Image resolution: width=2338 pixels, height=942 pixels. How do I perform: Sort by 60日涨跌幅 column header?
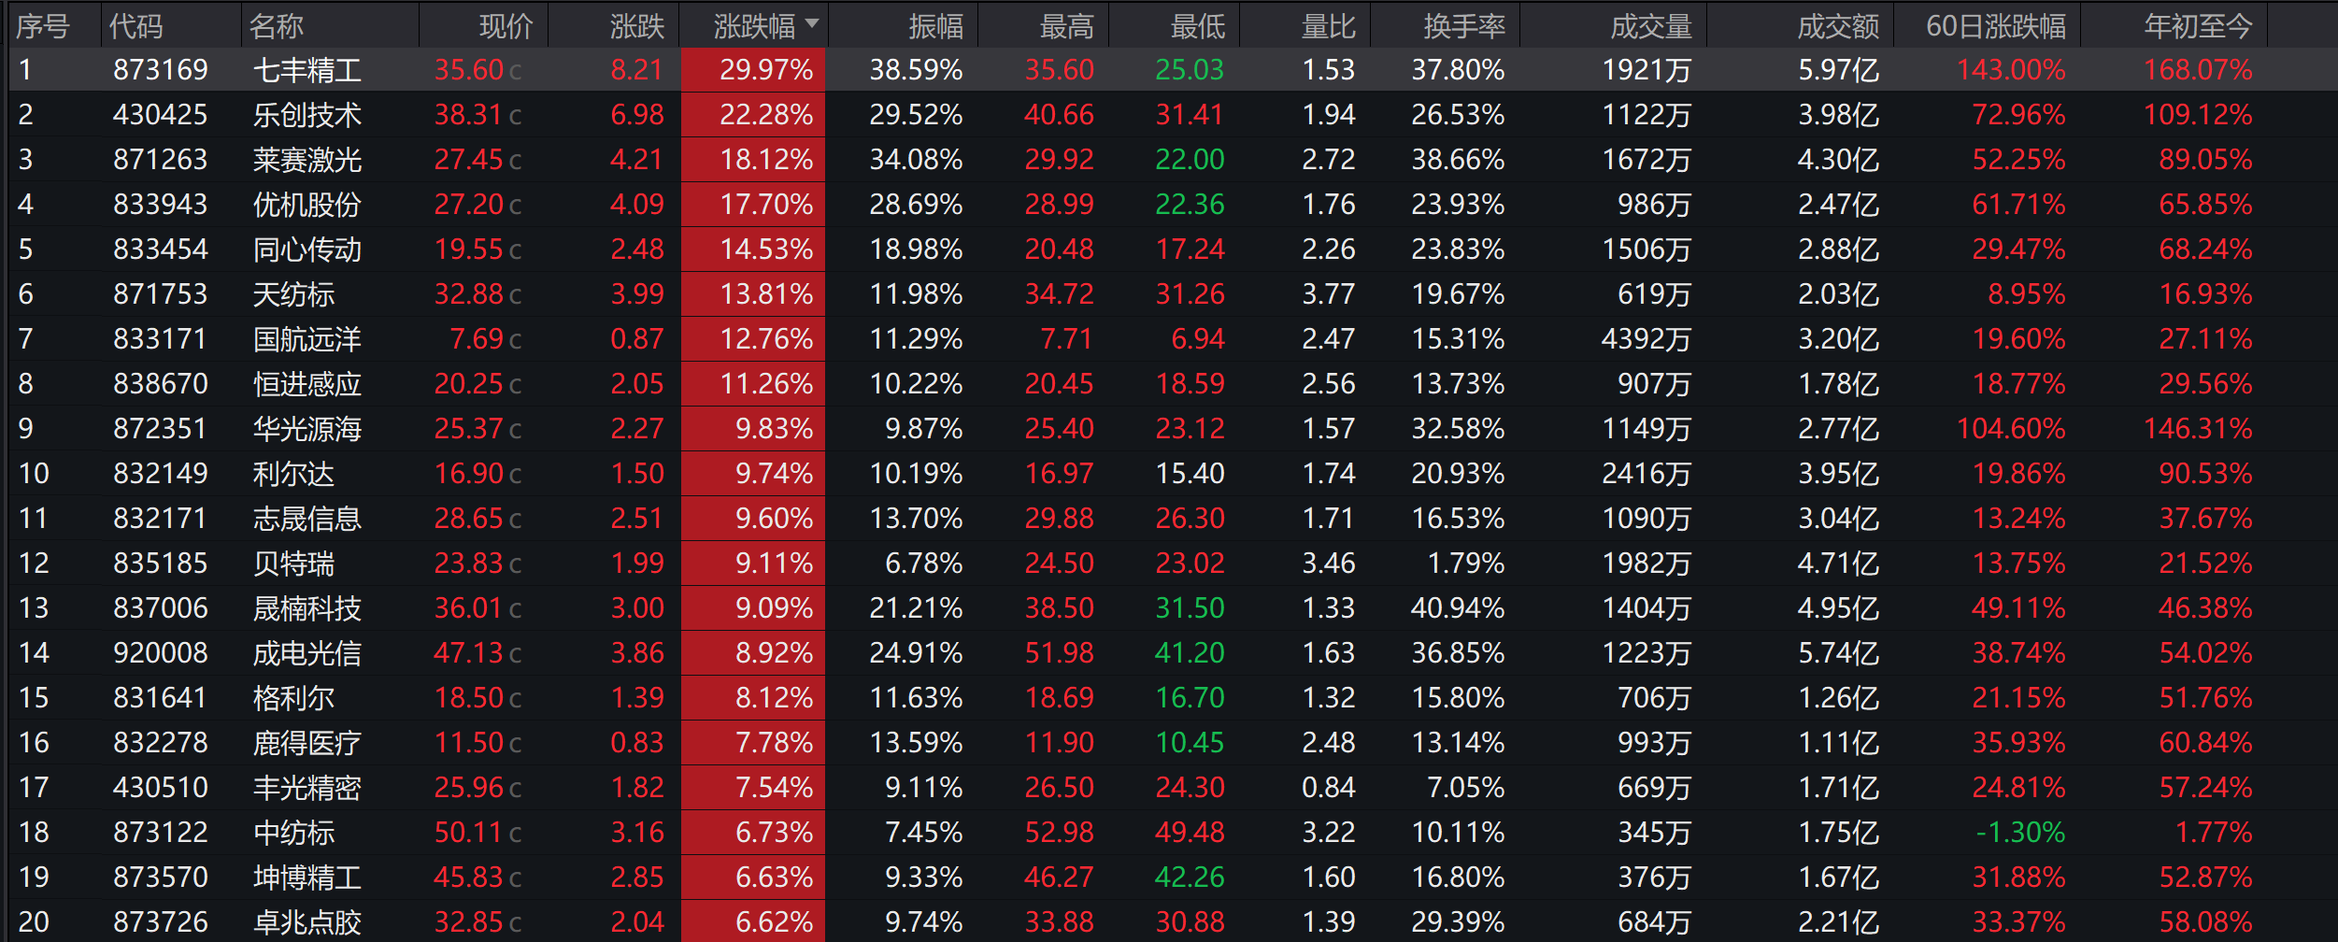1996,26
